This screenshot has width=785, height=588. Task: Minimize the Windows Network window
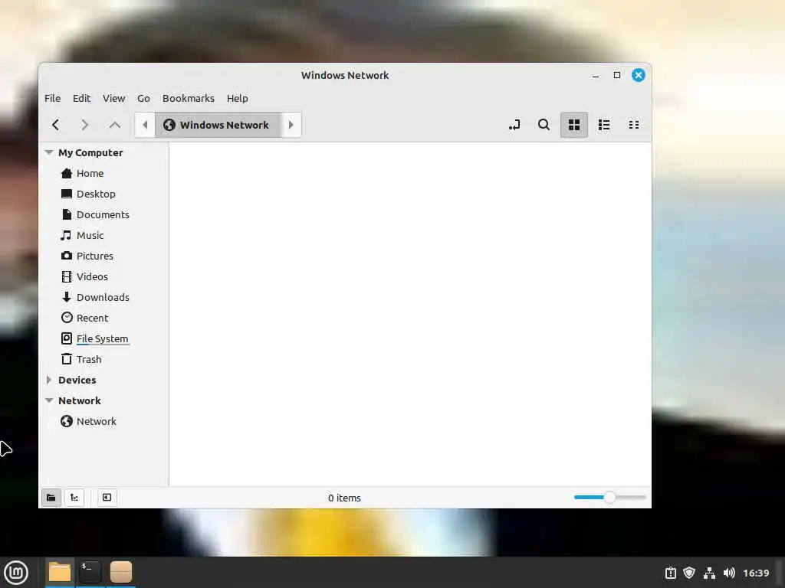point(595,76)
